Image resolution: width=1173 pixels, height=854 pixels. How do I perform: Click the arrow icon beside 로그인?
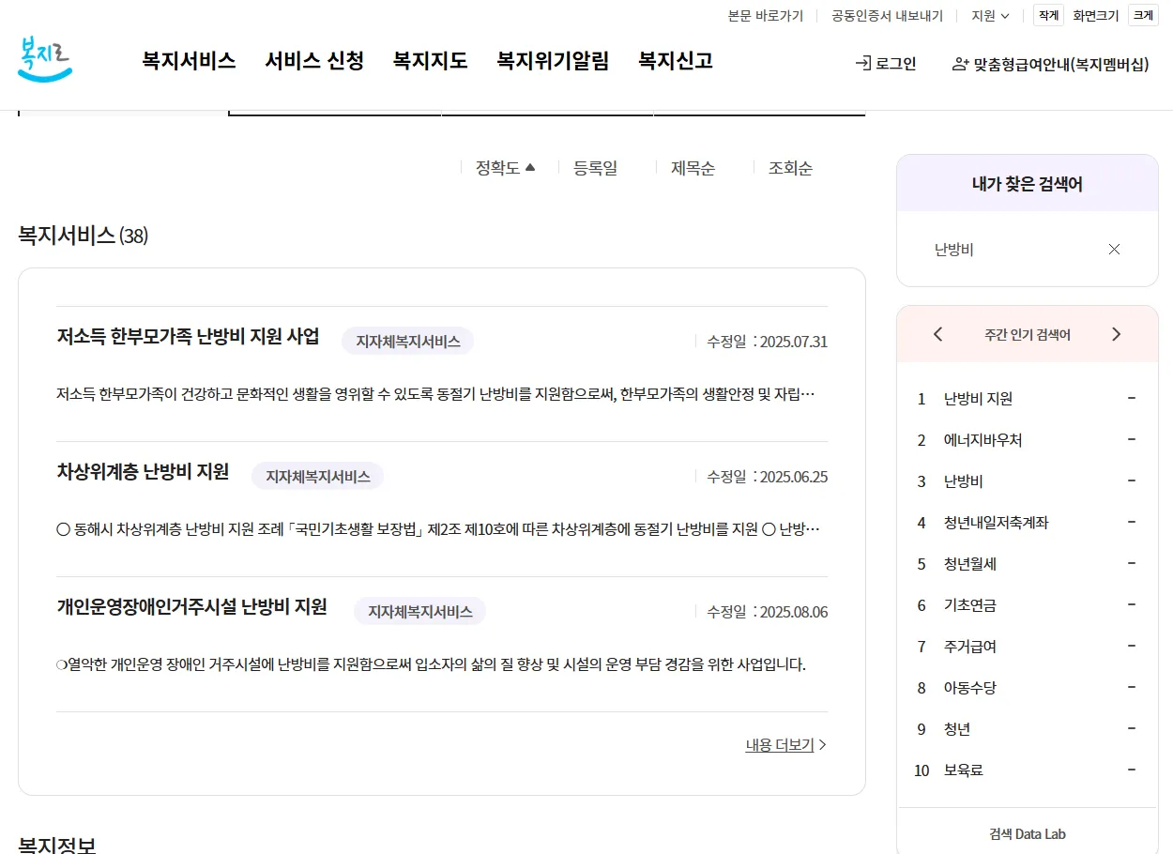[861, 64]
